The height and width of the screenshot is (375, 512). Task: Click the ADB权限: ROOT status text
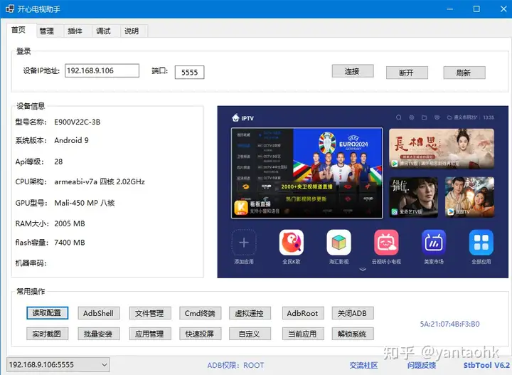(235, 365)
